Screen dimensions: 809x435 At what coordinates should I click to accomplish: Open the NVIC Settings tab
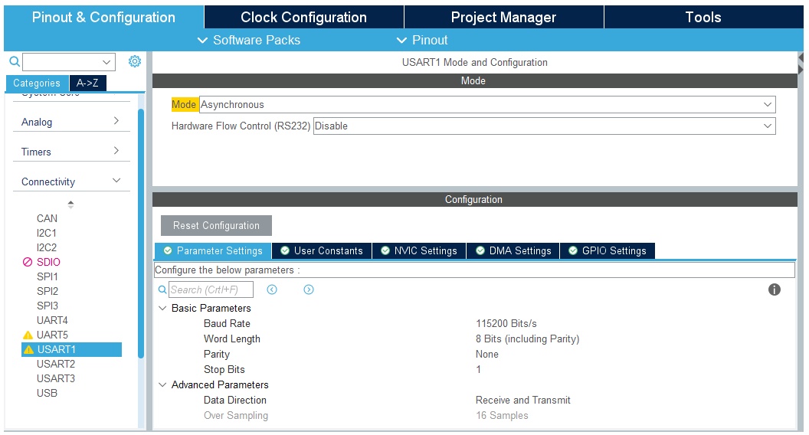tap(418, 251)
